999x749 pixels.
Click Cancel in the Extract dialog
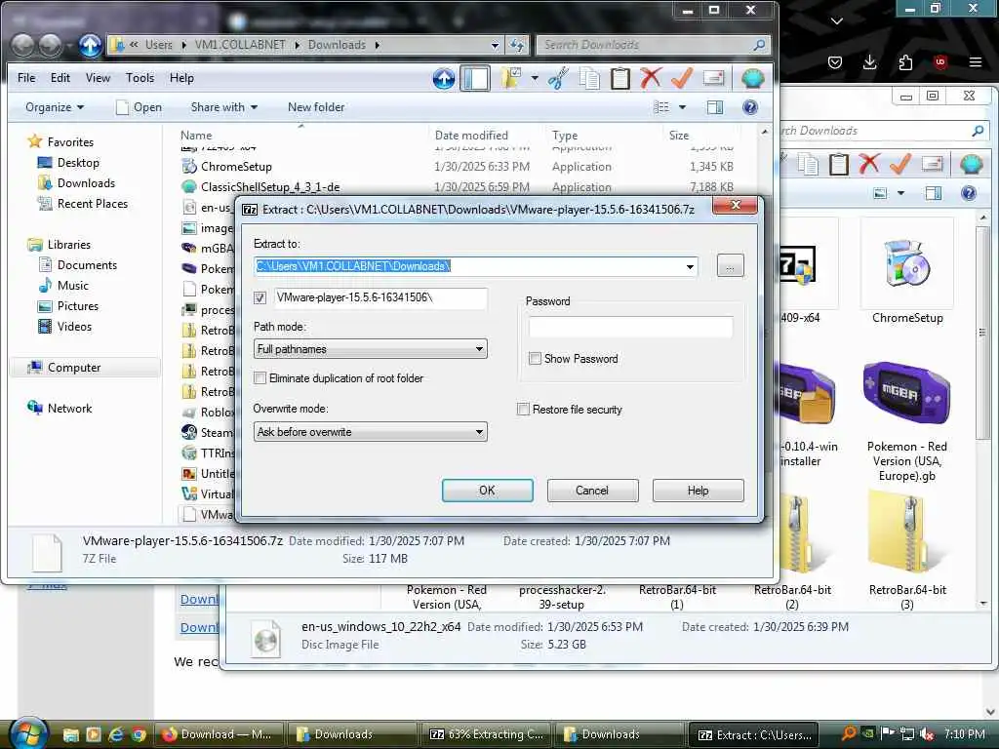[592, 491]
